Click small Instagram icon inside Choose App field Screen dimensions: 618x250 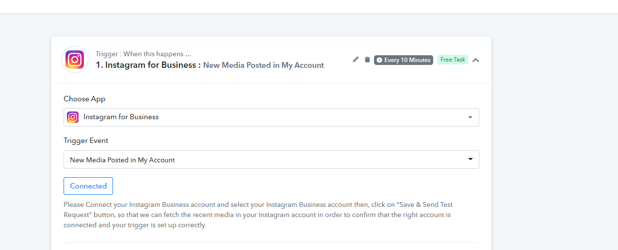point(73,117)
